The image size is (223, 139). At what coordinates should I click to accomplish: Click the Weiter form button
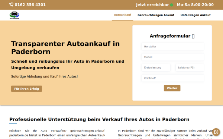172,88
